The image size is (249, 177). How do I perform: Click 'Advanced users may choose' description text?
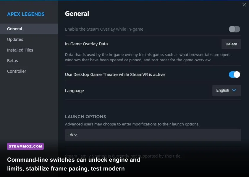(x=132, y=124)
